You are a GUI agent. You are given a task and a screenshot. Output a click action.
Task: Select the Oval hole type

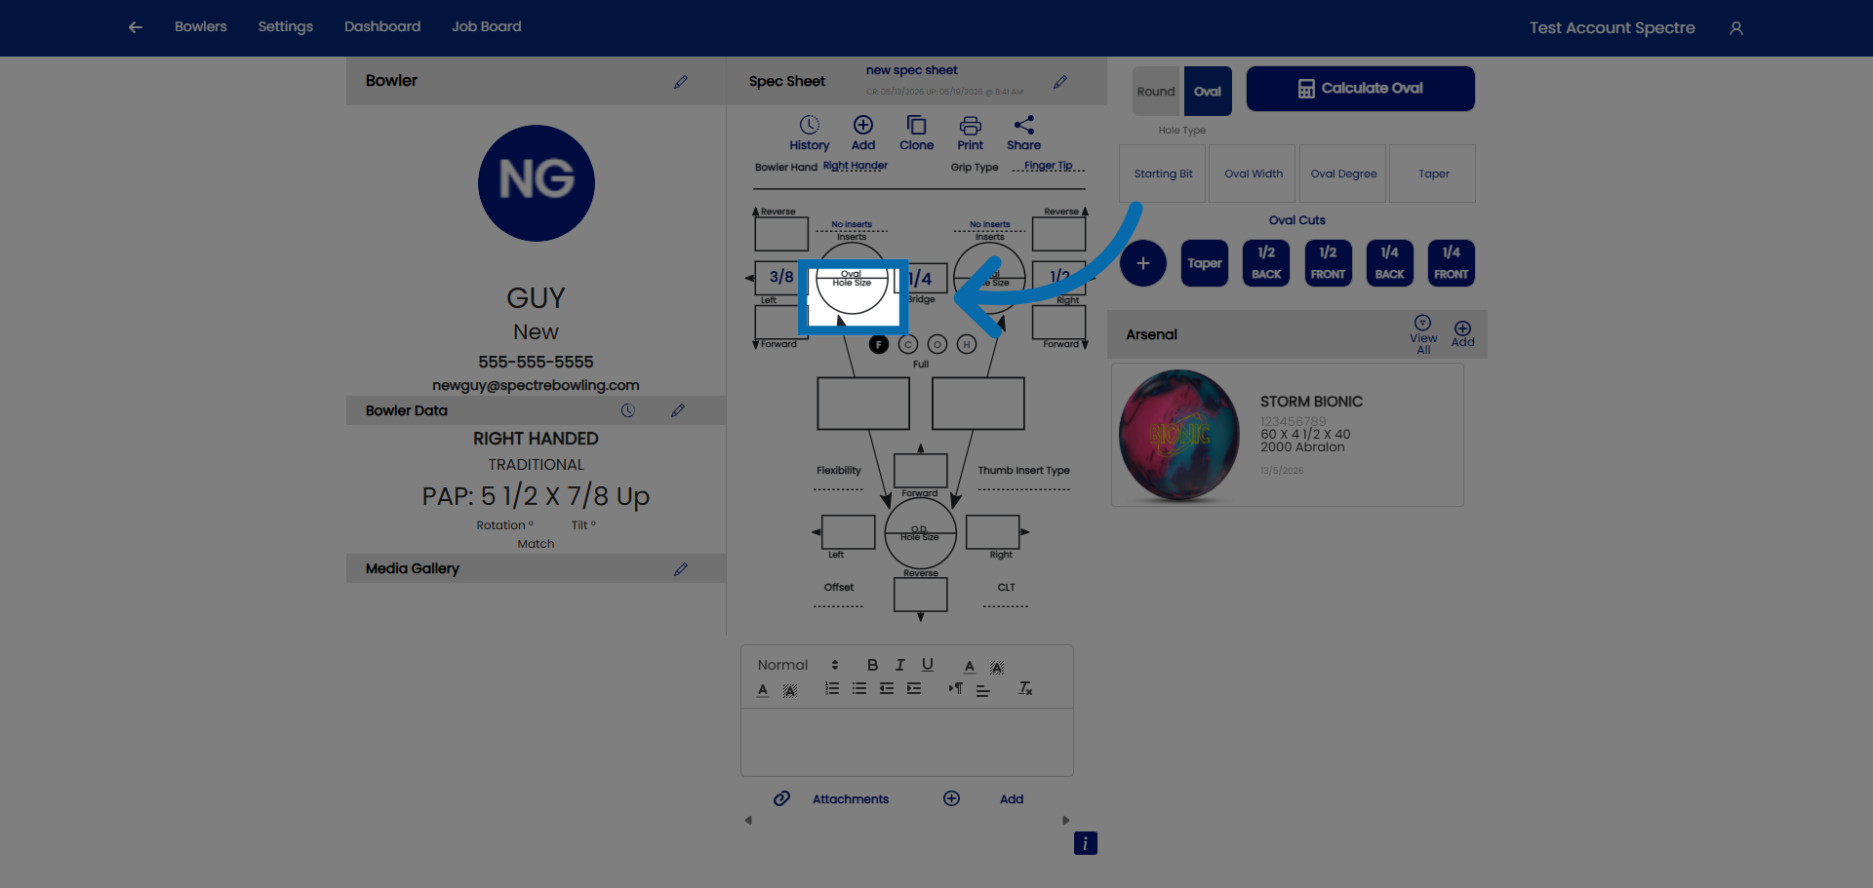pyautogui.click(x=1208, y=92)
